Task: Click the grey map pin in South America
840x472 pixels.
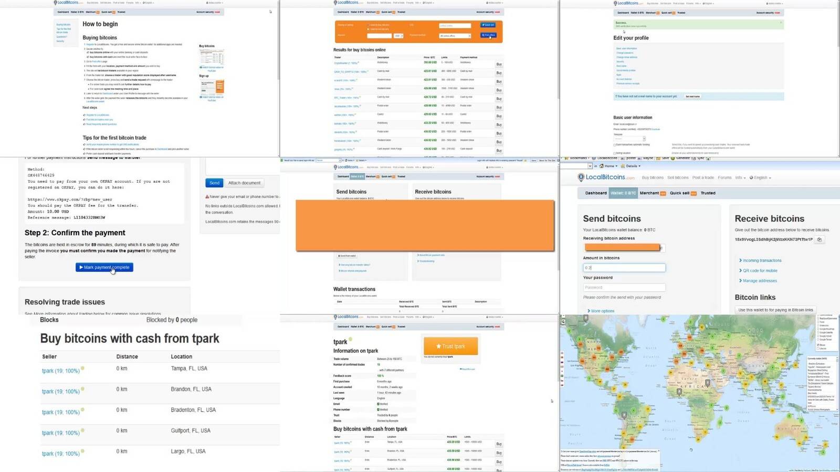Action: (x=624, y=415)
